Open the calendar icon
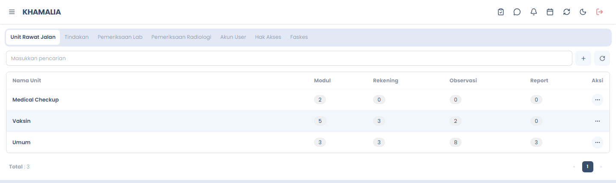This screenshot has height=183, width=616. coord(550,12)
